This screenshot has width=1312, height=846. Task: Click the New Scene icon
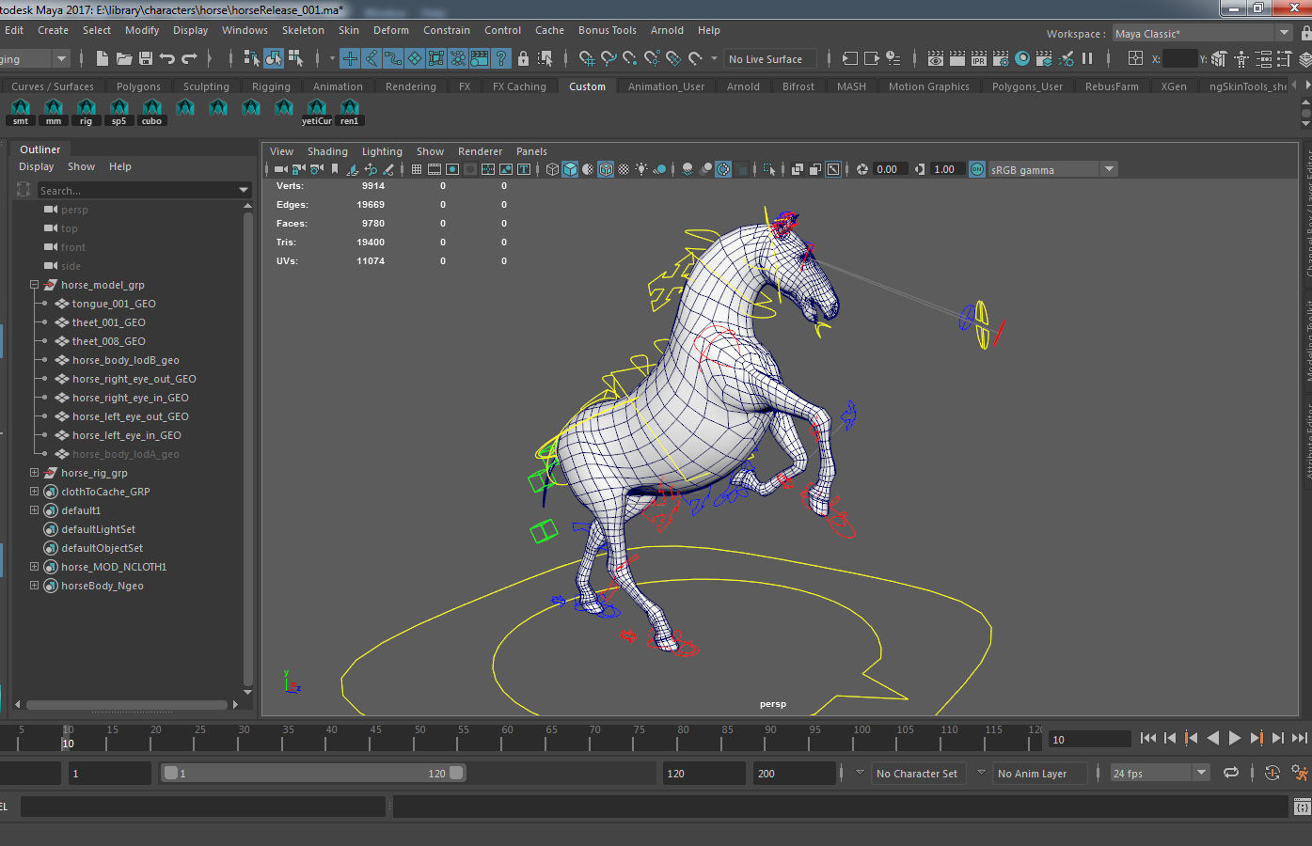[x=103, y=58]
